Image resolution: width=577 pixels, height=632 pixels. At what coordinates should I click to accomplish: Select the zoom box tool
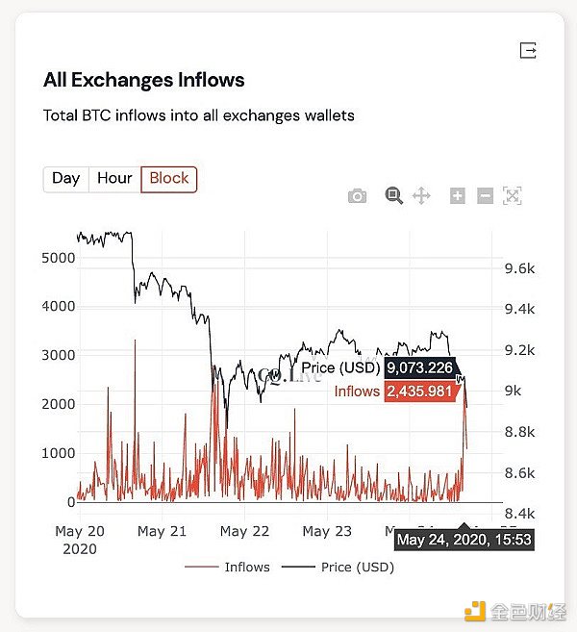[x=393, y=196]
